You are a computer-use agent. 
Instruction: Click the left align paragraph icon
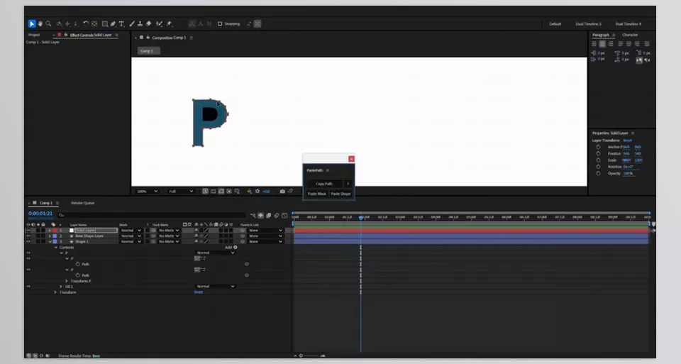tap(594, 44)
